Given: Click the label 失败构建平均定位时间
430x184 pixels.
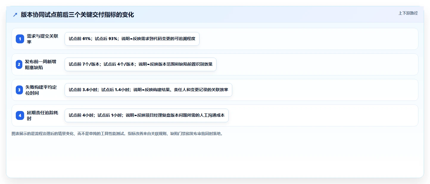Looking at the screenshot, I should pyautogui.click(x=41, y=90).
